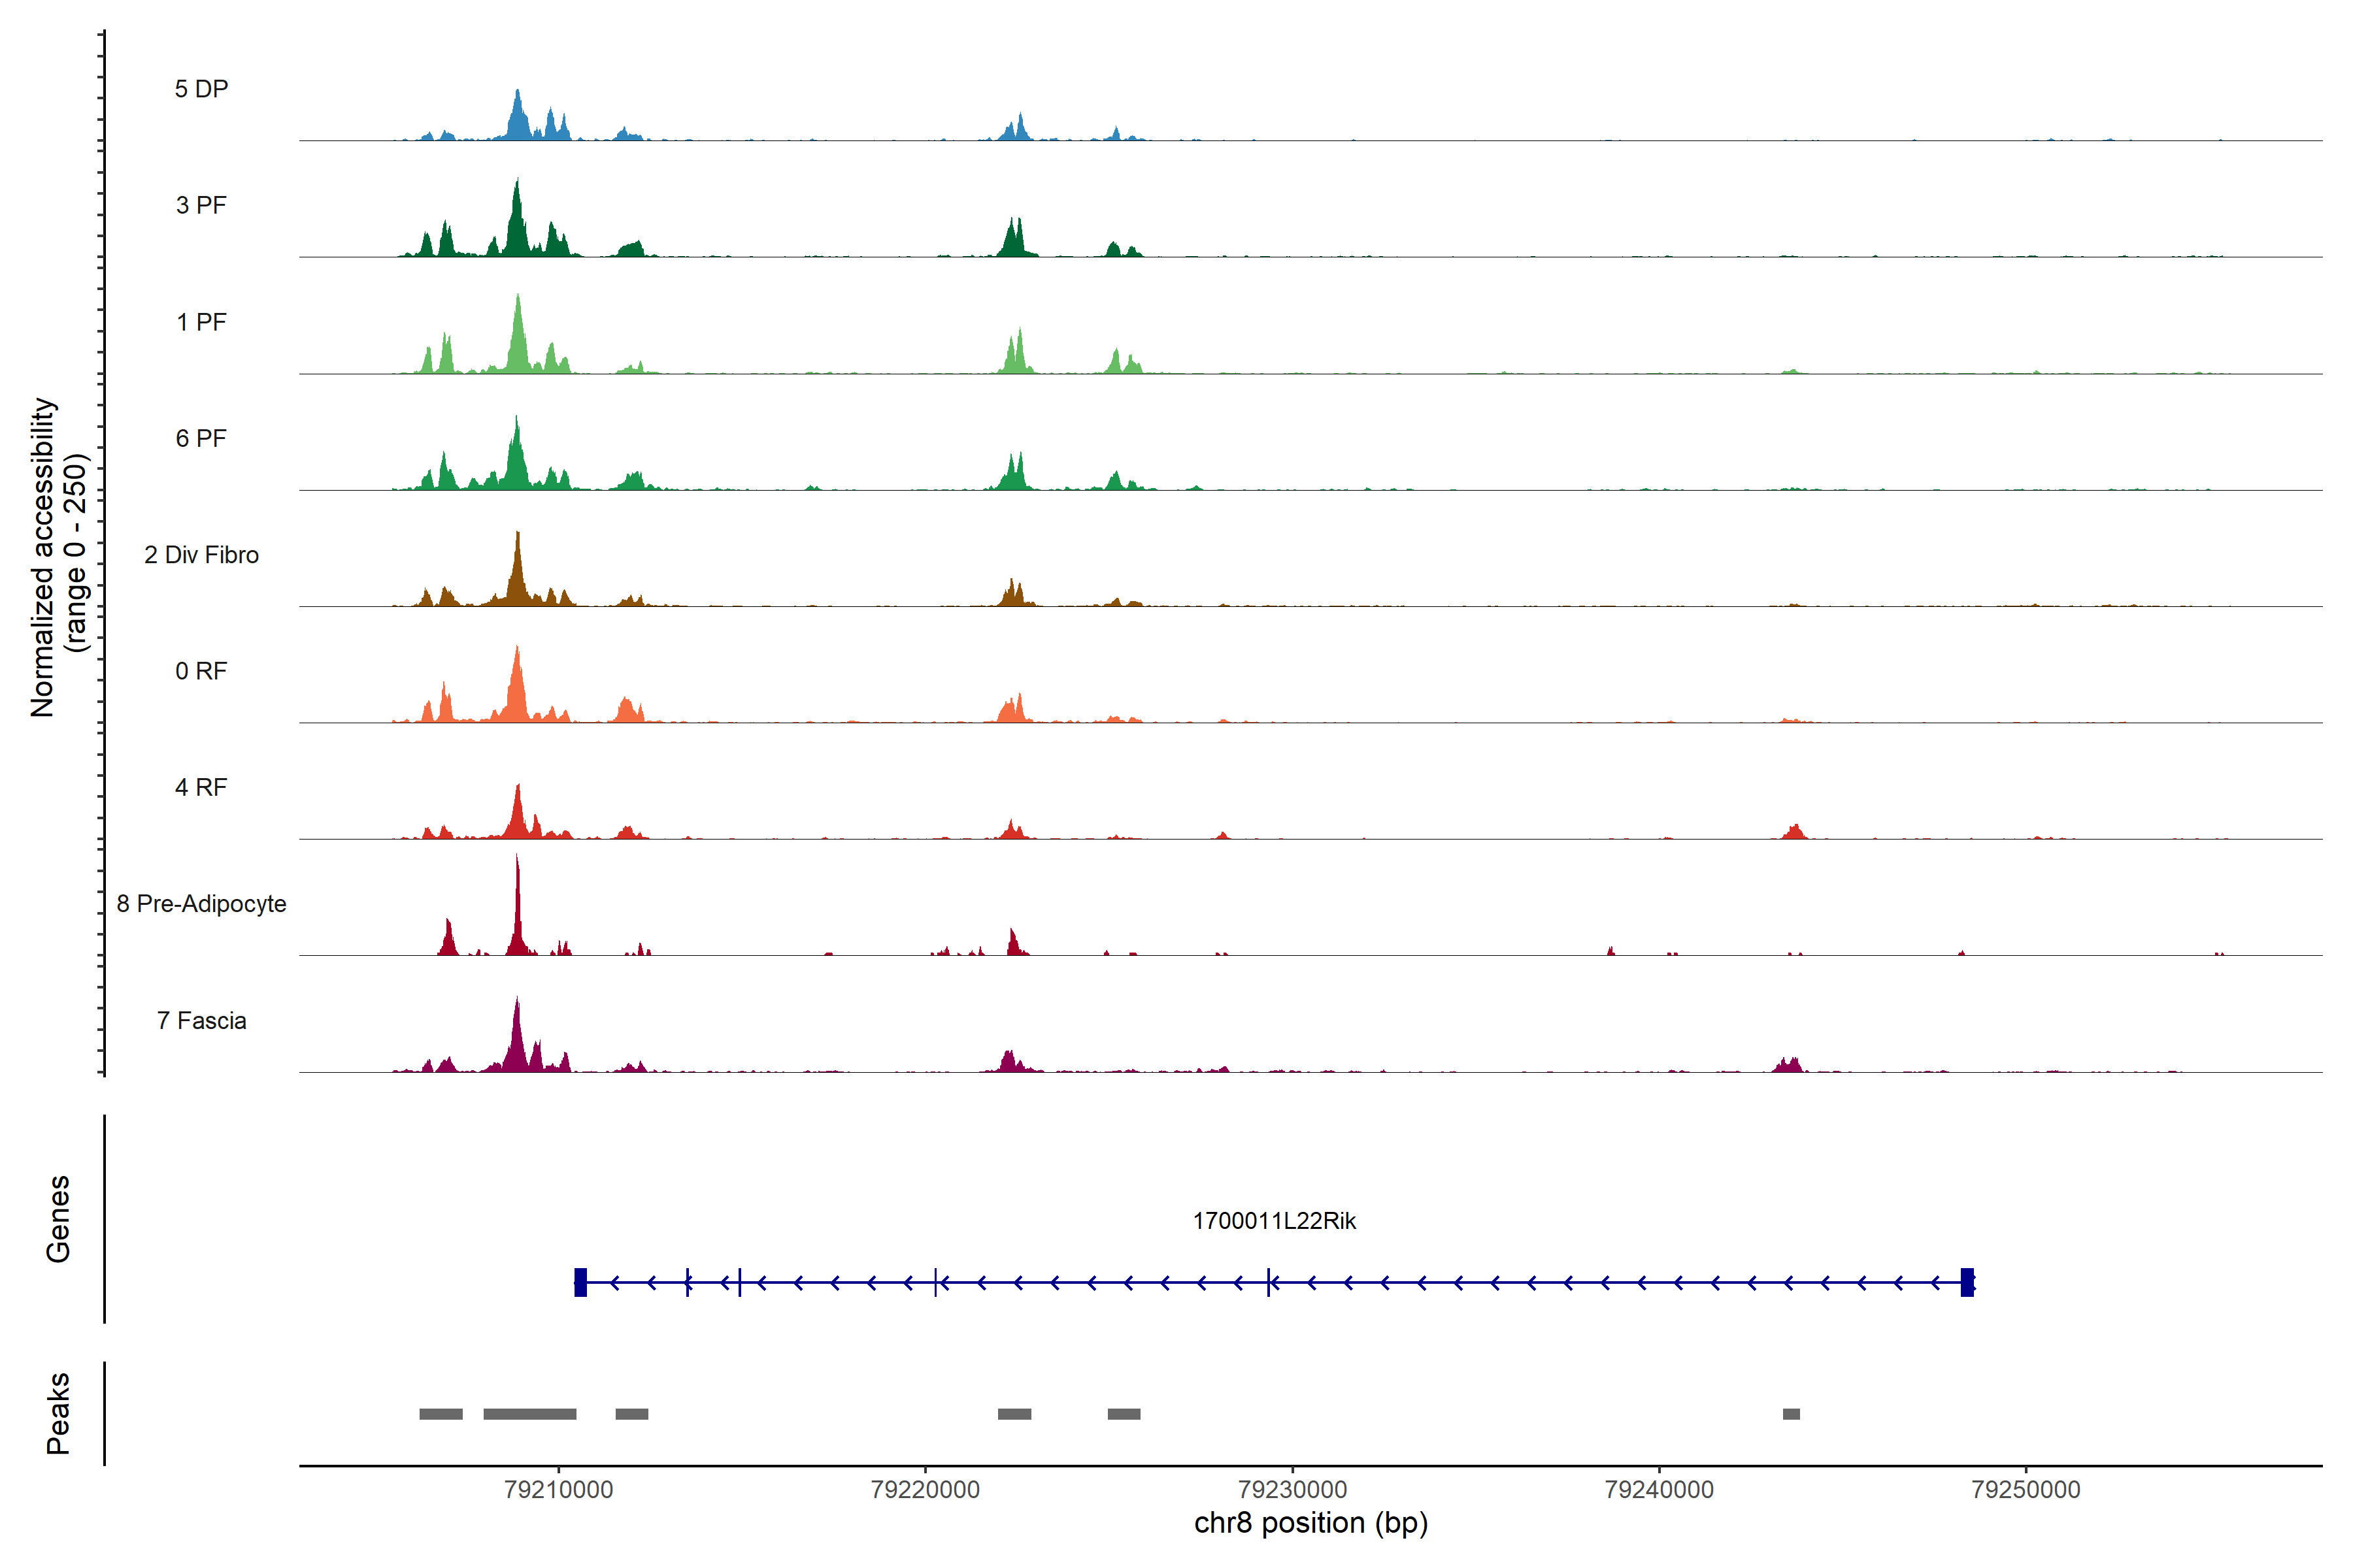The width and height of the screenshot is (2353, 1568).
Task: Click the left exon block of the gene
Action: point(580,1282)
